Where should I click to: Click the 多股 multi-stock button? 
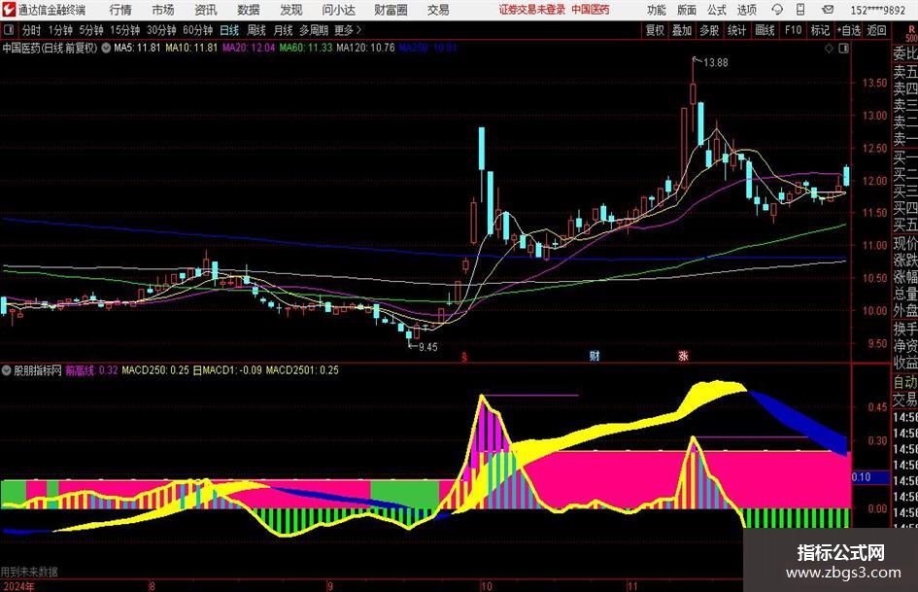709,30
